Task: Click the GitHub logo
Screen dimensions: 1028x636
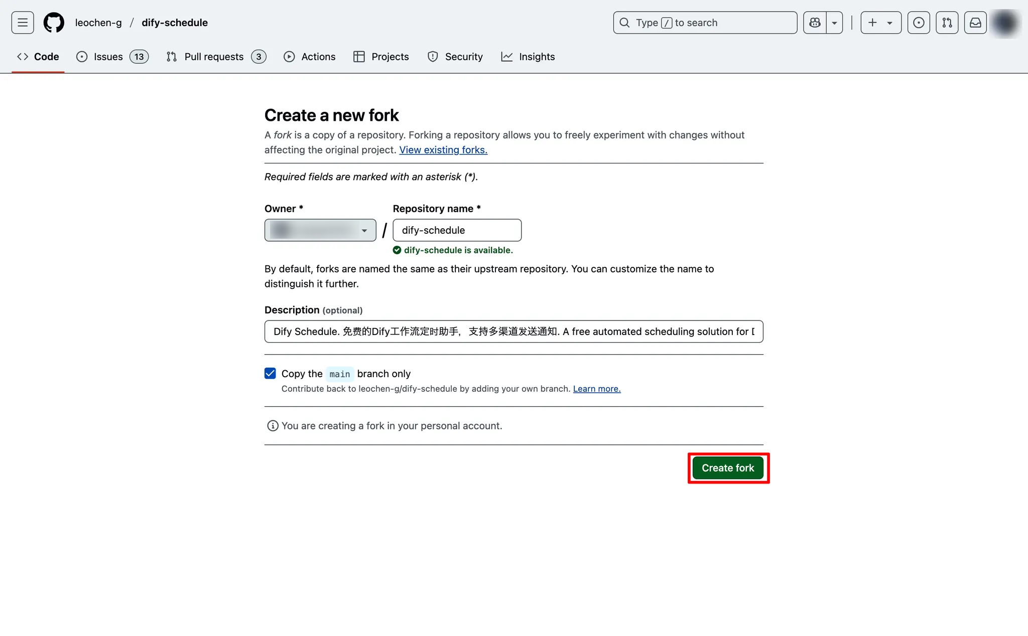Action: [x=53, y=22]
